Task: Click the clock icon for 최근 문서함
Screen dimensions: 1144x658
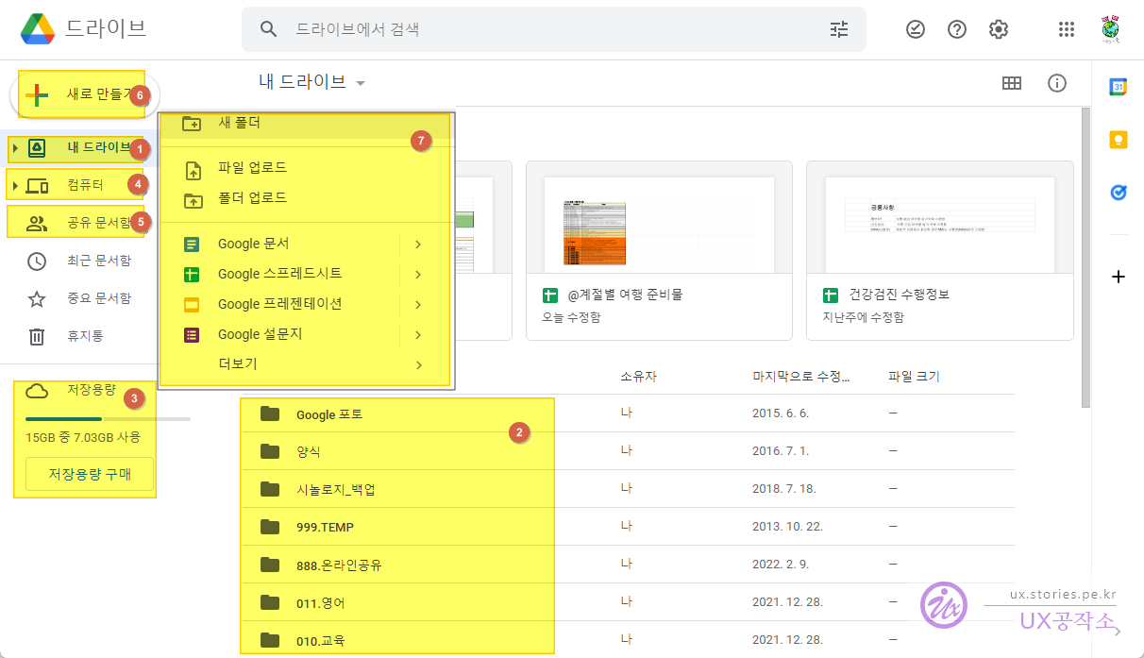Action: [37, 261]
